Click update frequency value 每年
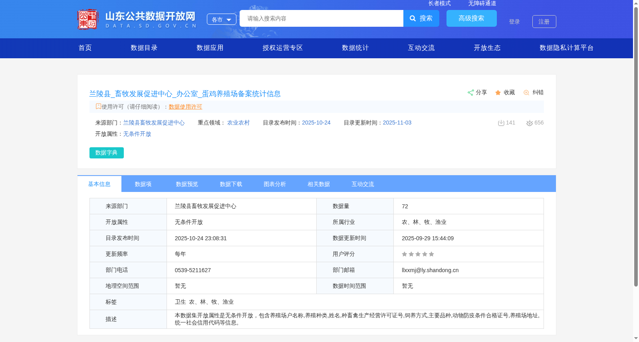This screenshot has height=342, width=639. (181, 254)
